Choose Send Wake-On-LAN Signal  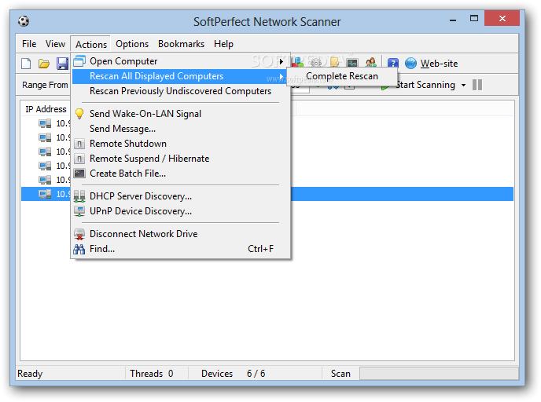click(x=180, y=114)
